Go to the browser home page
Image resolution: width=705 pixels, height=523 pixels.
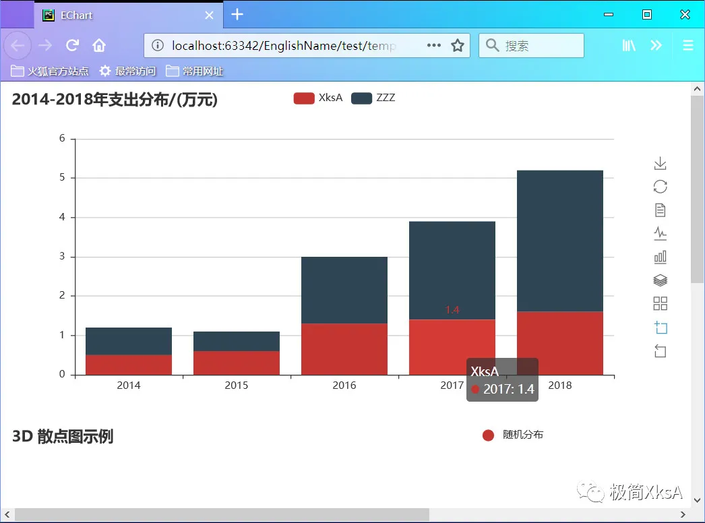point(99,45)
